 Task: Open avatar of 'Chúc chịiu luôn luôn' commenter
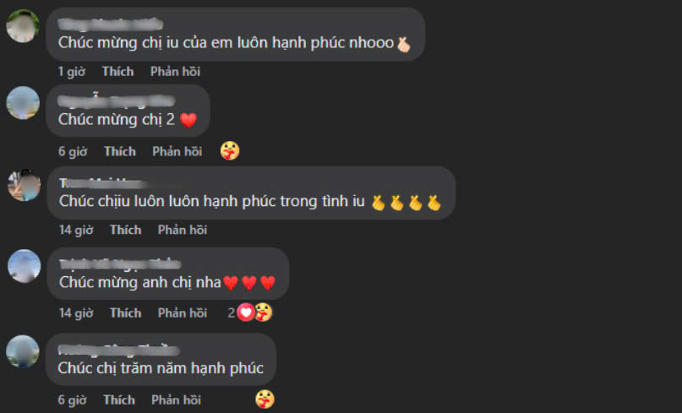[x=24, y=185]
